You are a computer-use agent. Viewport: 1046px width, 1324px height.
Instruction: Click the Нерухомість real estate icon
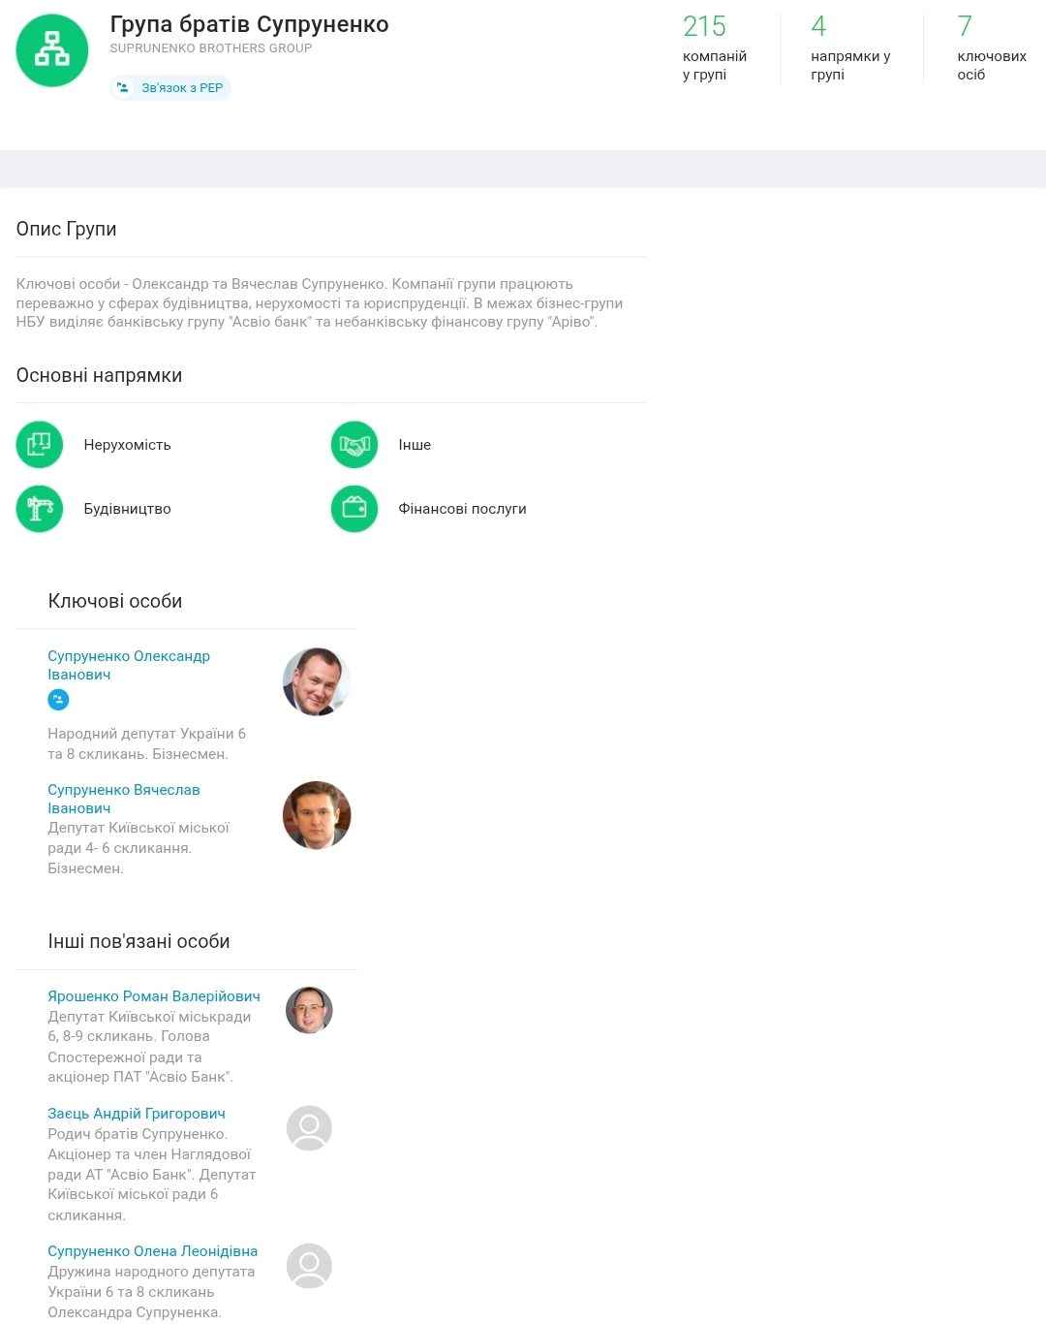(x=40, y=445)
